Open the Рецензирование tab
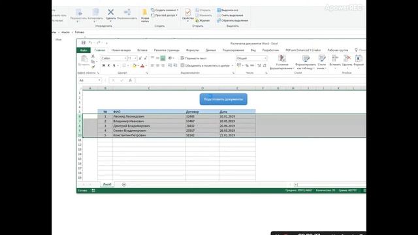 click(x=233, y=50)
